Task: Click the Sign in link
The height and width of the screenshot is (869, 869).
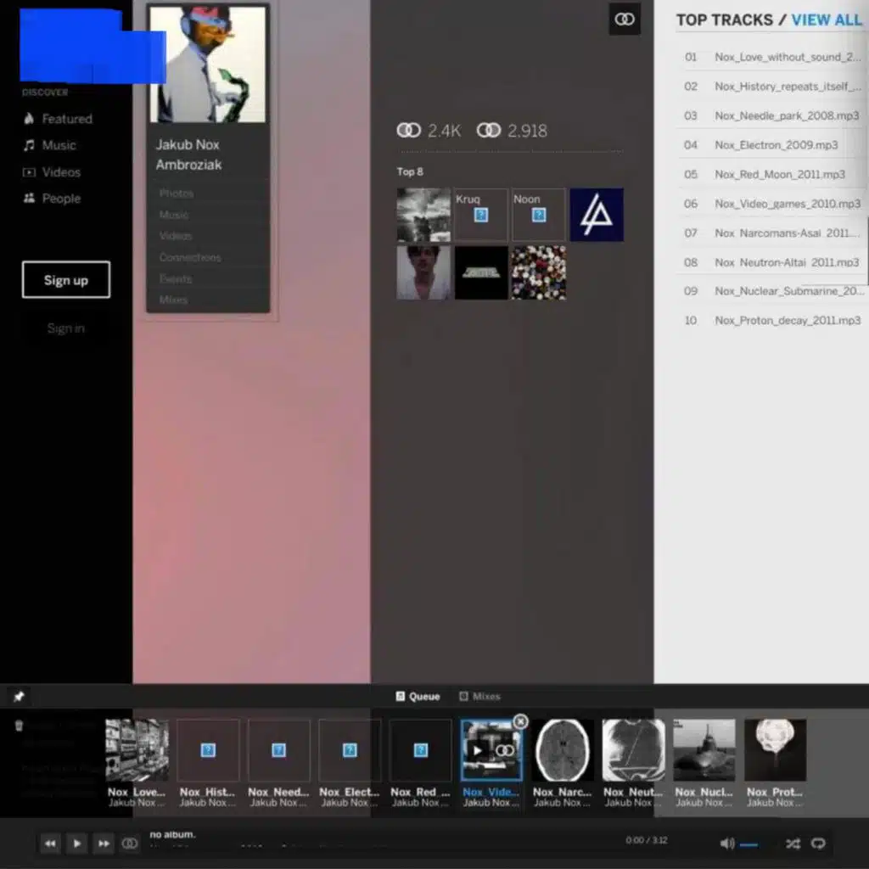Action: click(66, 328)
